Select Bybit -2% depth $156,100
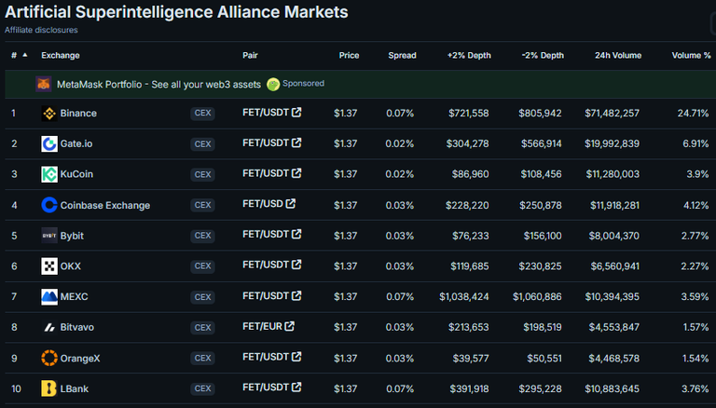 click(543, 236)
